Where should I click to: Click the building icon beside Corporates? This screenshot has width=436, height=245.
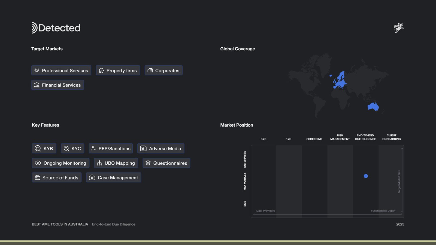[150, 71]
